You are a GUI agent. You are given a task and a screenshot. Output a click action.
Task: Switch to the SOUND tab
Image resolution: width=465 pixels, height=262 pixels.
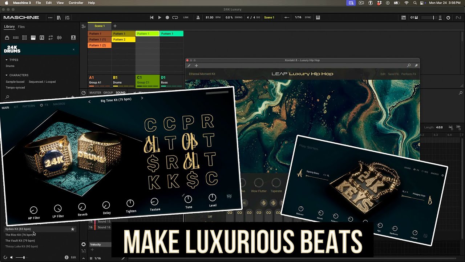coord(121,93)
